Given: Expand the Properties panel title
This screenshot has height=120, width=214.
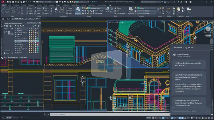Looking at the screenshot, I should pos(141,16).
